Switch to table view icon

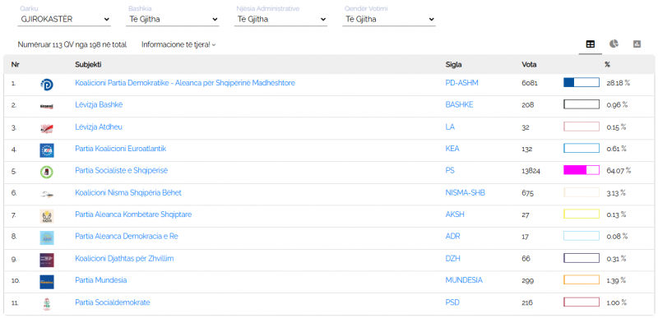pos(590,44)
